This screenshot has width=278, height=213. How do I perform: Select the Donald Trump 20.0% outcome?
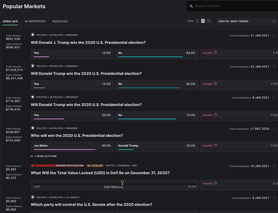click(x=157, y=147)
